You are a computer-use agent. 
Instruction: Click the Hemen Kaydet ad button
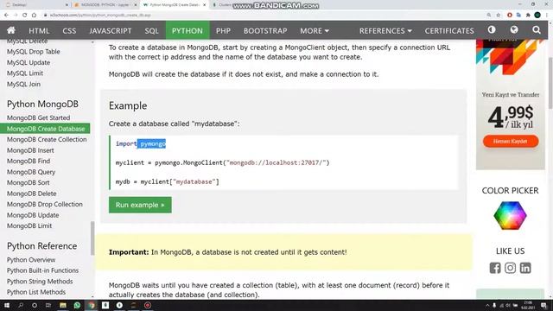click(511, 141)
